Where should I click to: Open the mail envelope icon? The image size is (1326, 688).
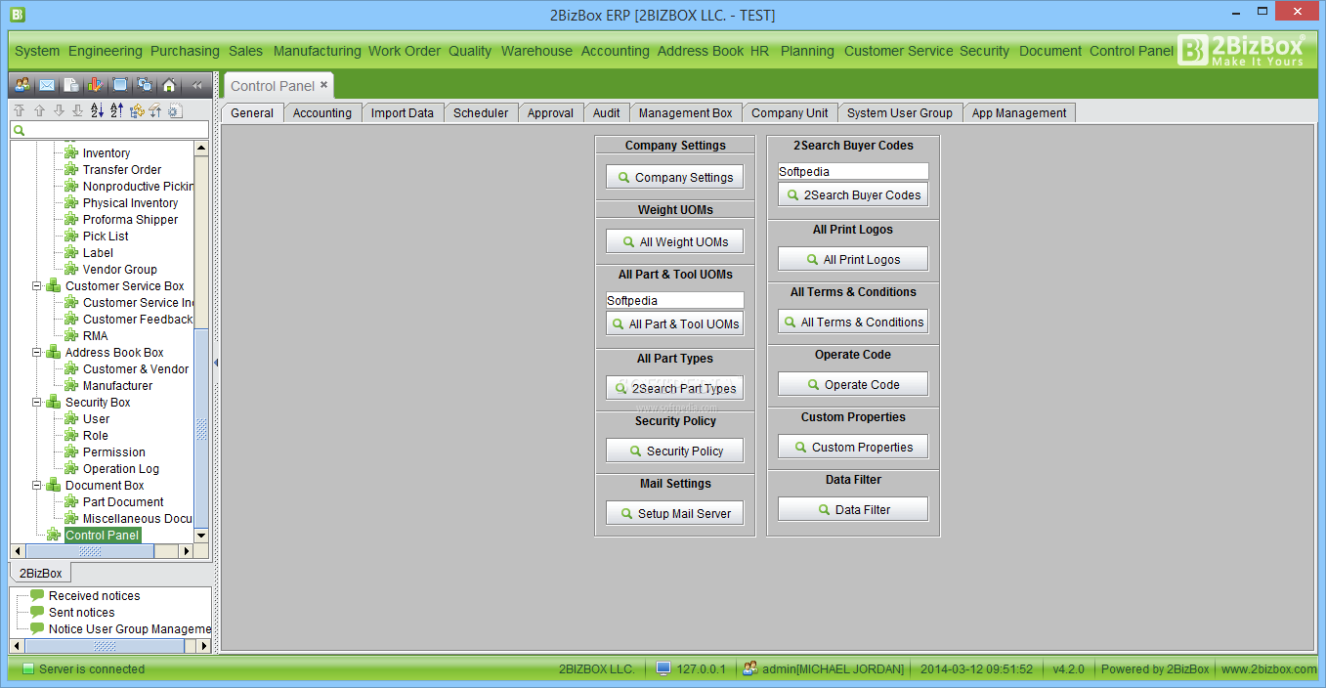tap(46, 85)
